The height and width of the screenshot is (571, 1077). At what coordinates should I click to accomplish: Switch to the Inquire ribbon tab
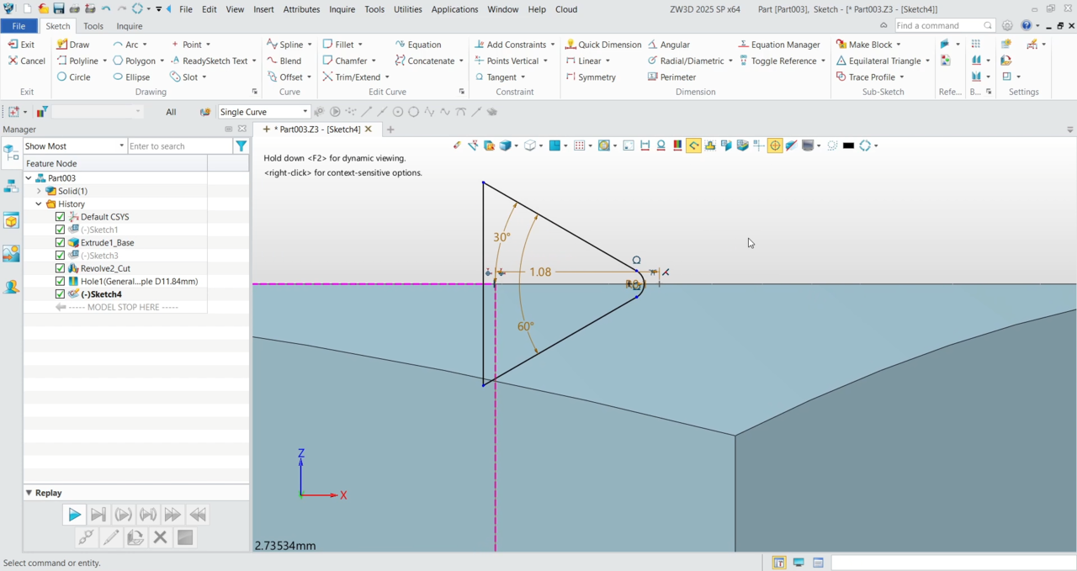(x=129, y=26)
